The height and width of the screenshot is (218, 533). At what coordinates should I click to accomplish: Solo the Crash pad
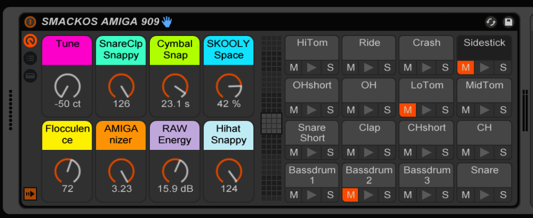[x=445, y=68]
